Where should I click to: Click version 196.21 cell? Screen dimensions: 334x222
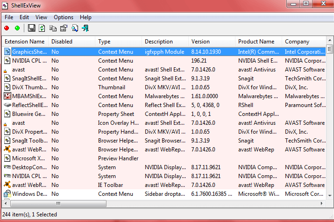coord(199,61)
